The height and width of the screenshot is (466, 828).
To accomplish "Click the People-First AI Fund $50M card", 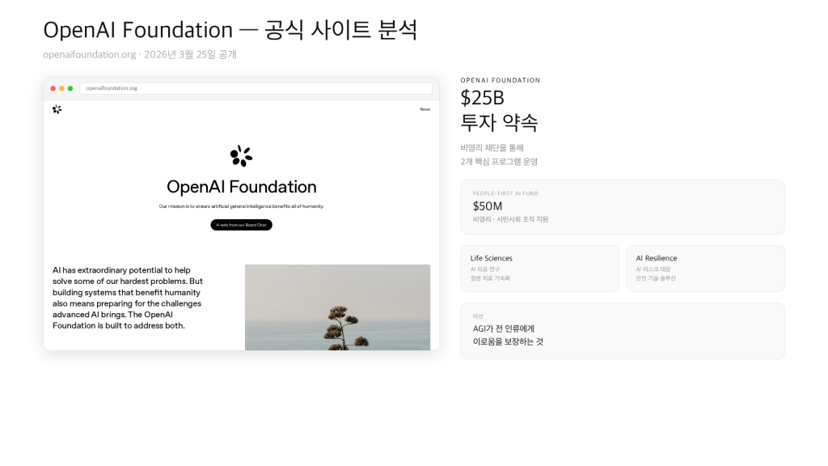I will pos(622,207).
